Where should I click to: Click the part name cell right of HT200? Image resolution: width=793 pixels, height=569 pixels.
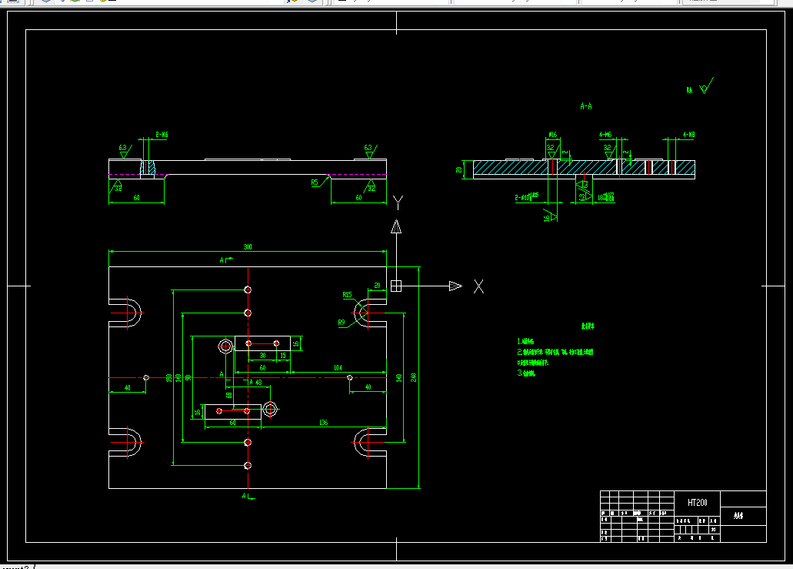[743, 516]
